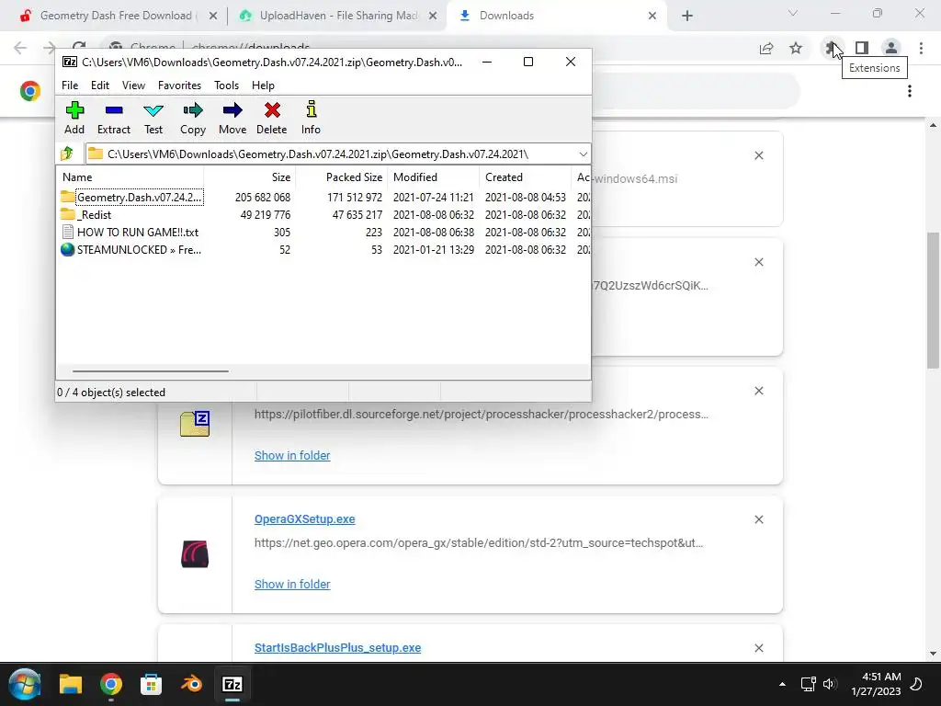Open the taskbar clock showing 4:51 AM
The image size is (941, 706).
click(x=876, y=684)
